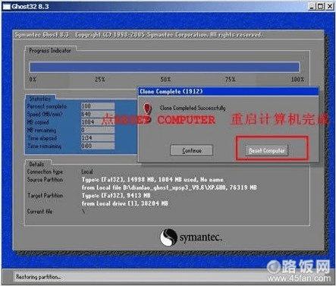Click the 0% progress marker label
Viewport: 336px width, 286px height.
click(x=33, y=80)
